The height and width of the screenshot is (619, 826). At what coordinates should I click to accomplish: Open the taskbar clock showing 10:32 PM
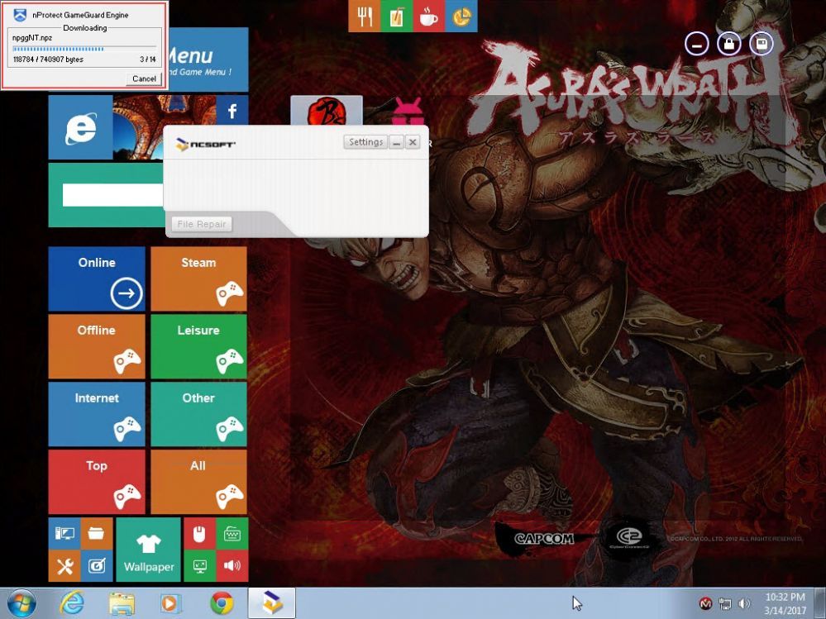point(785,604)
